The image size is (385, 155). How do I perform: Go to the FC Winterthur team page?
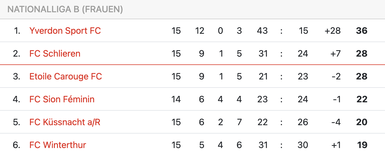coord(58,145)
